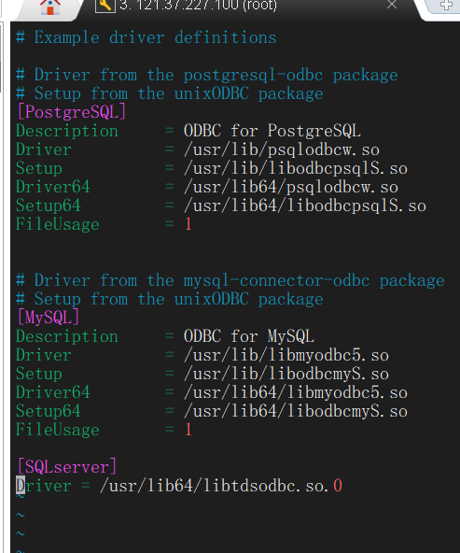Close the 121.37.227.100 (root) session tab
This screenshot has width=460, height=553.
pyautogui.click(x=392, y=5)
